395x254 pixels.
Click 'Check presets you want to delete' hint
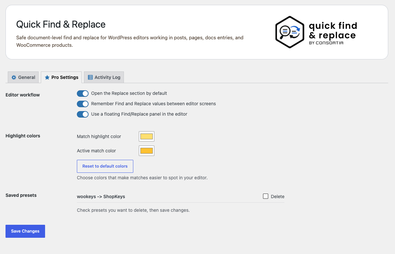coord(133,210)
